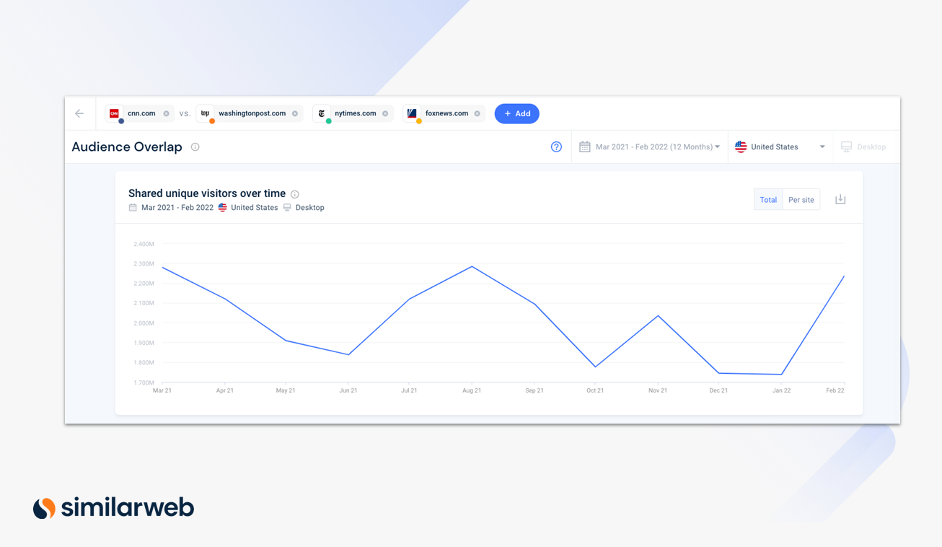
Task: Switch chart to Total view
Action: pos(768,200)
